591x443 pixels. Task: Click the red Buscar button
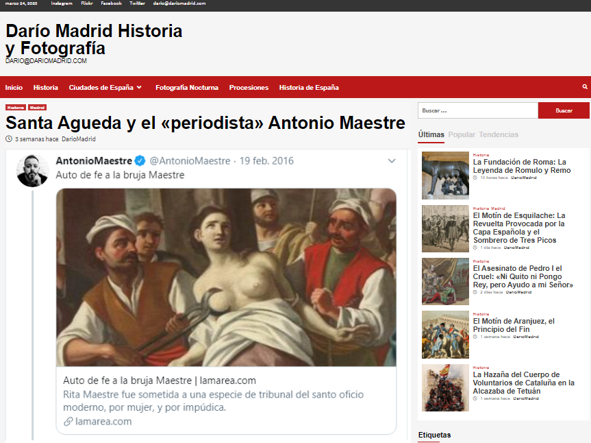coord(564,110)
